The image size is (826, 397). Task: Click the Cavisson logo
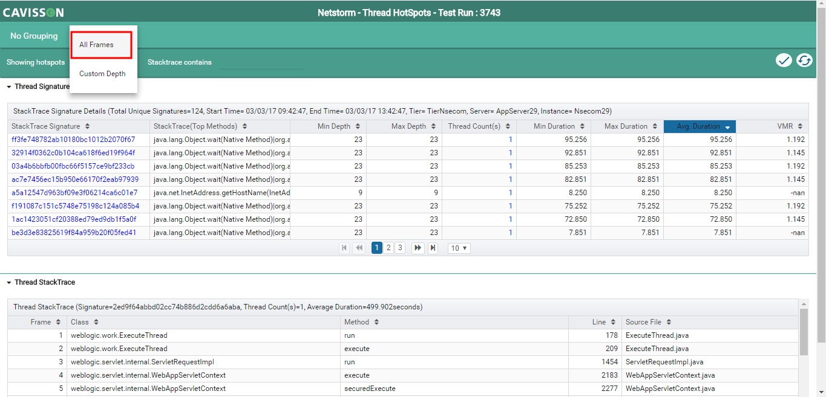tap(33, 13)
